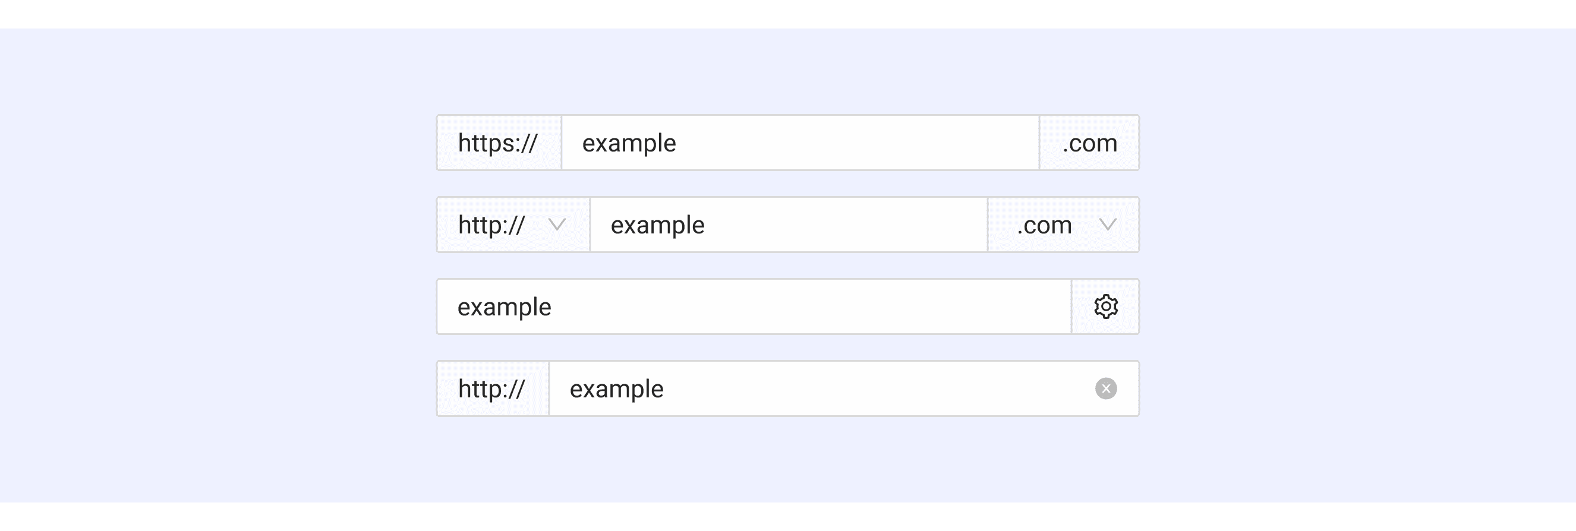Click the settings gear icon
The image size is (1576, 531).
click(1105, 306)
